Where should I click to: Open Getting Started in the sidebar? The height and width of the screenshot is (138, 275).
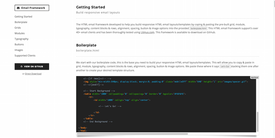pos(23,17)
